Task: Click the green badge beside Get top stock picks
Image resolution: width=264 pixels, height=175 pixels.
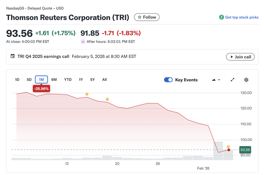Action: 222,17
